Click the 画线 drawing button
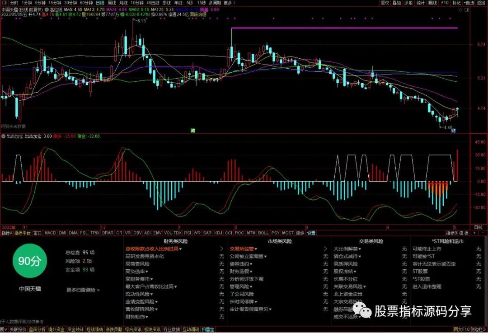This screenshot has height=333, width=488. click(432, 3)
